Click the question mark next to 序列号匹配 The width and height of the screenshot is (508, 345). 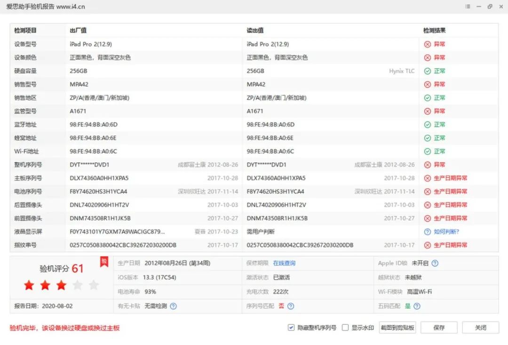(291, 305)
